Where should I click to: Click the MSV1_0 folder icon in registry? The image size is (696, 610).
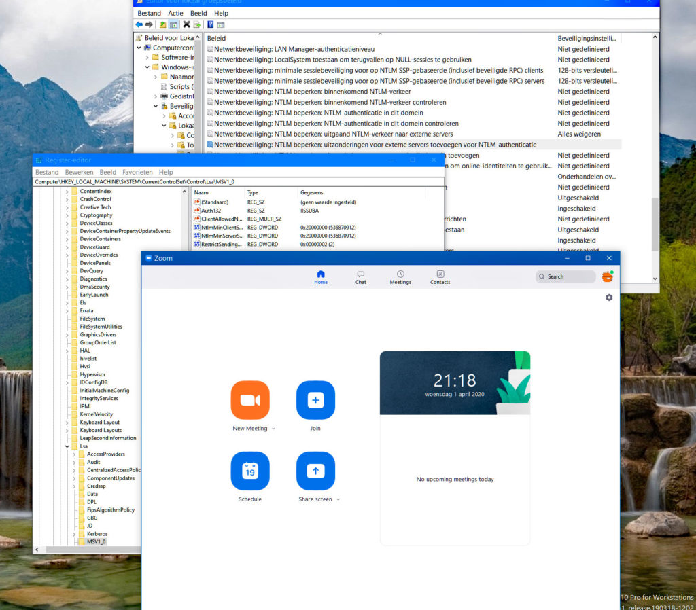[82, 541]
